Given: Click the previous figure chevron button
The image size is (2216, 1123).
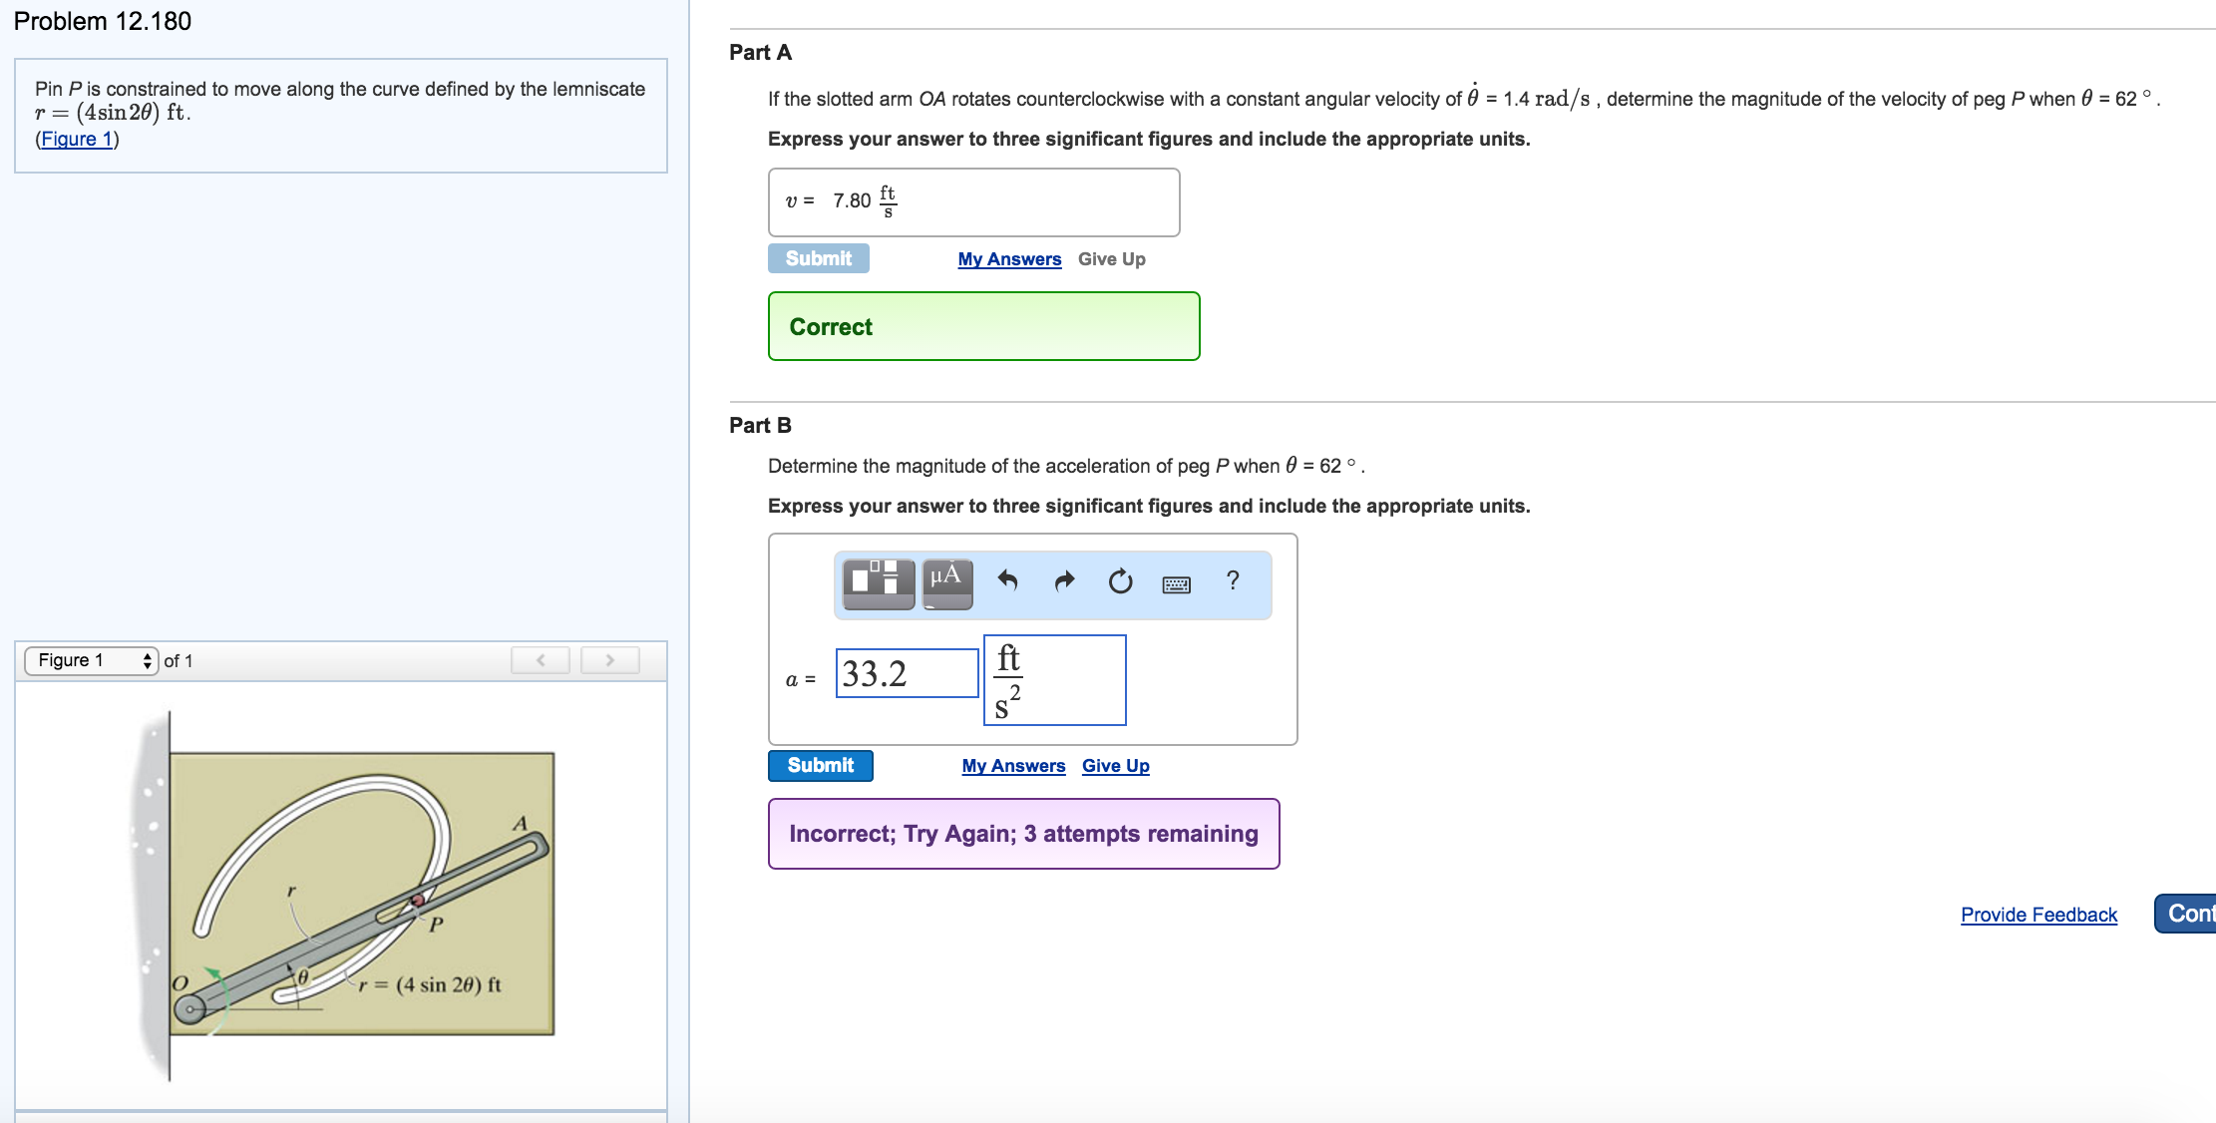Looking at the screenshot, I should [540, 659].
